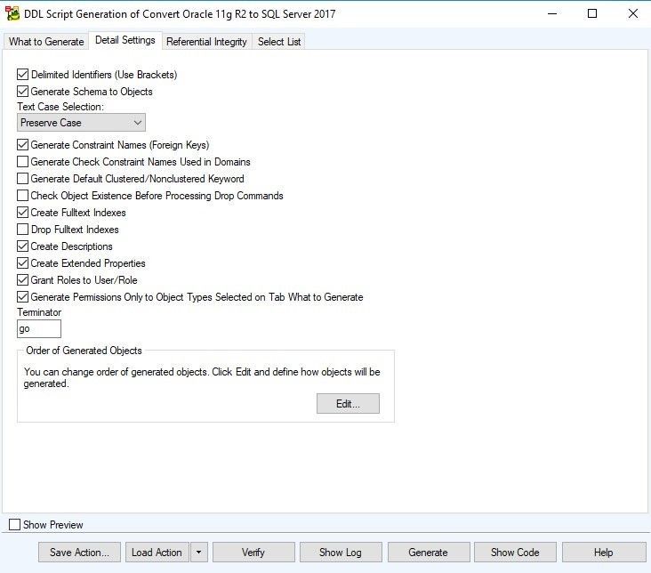Open the Text Case Selection dropdown
This screenshot has width=651, height=573.
pos(82,123)
